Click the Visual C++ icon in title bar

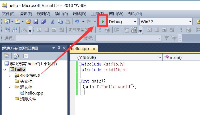5,5
